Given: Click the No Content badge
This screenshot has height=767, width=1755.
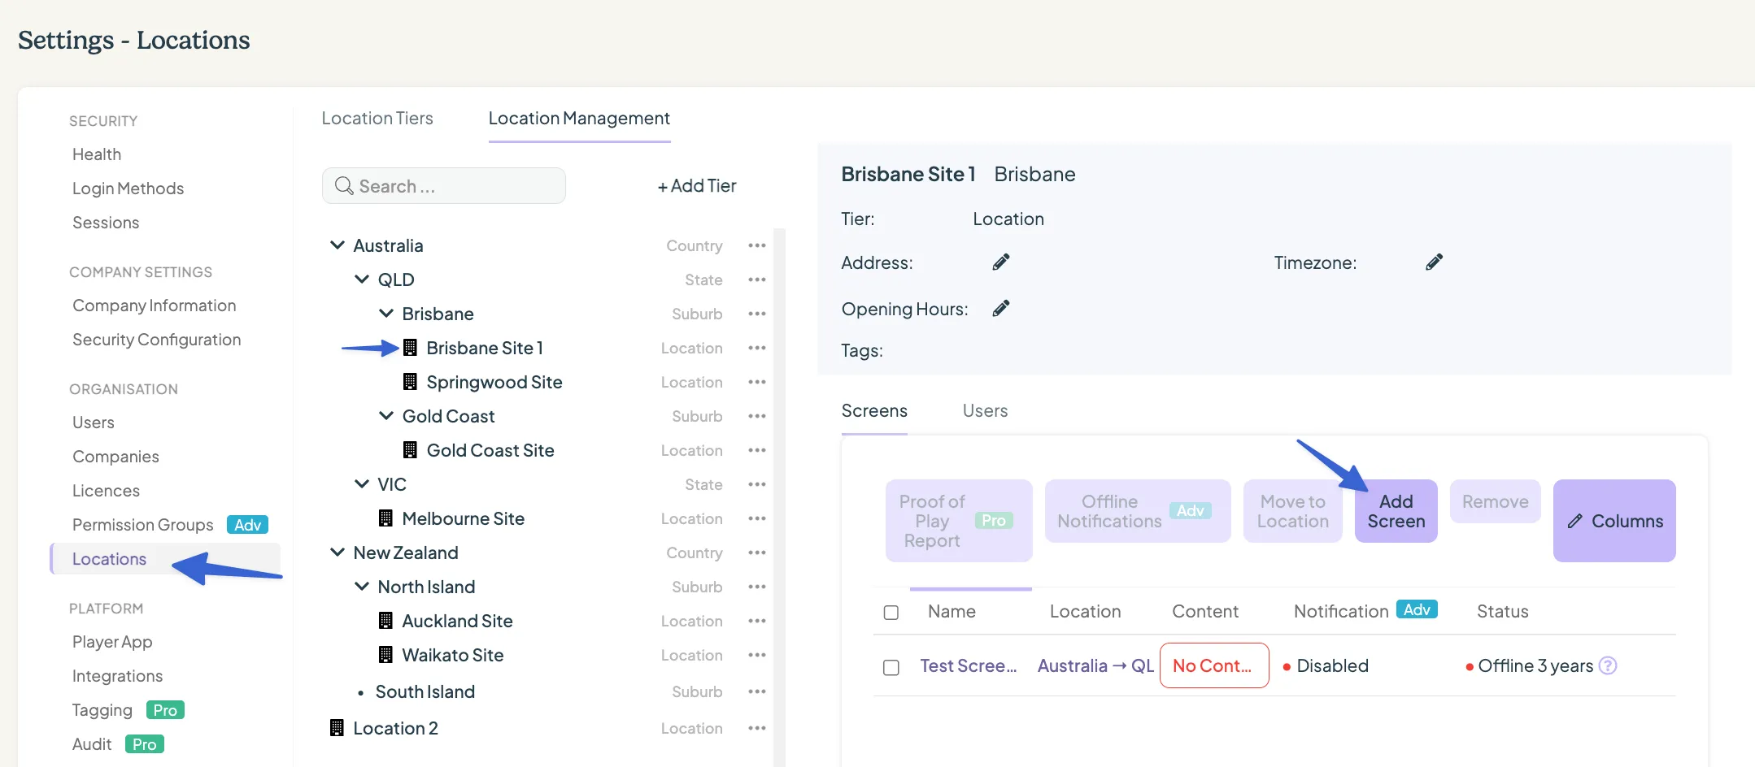Looking at the screenshot, I should (x=1214, y=665).
